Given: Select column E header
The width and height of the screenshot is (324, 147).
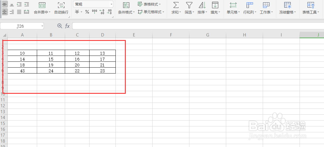Looking at the screenshot, I should pos(134,35).
